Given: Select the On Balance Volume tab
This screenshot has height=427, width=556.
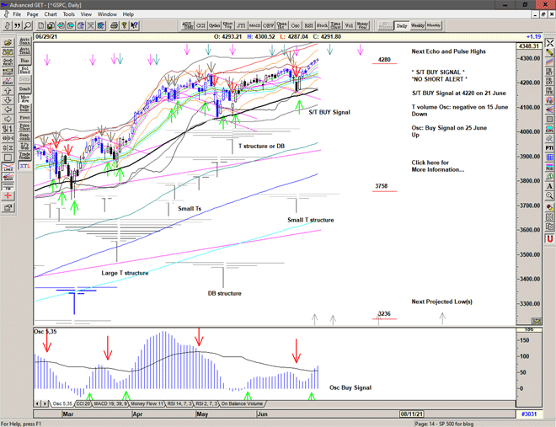Looking at the screenshot, I should coord(242,404).
